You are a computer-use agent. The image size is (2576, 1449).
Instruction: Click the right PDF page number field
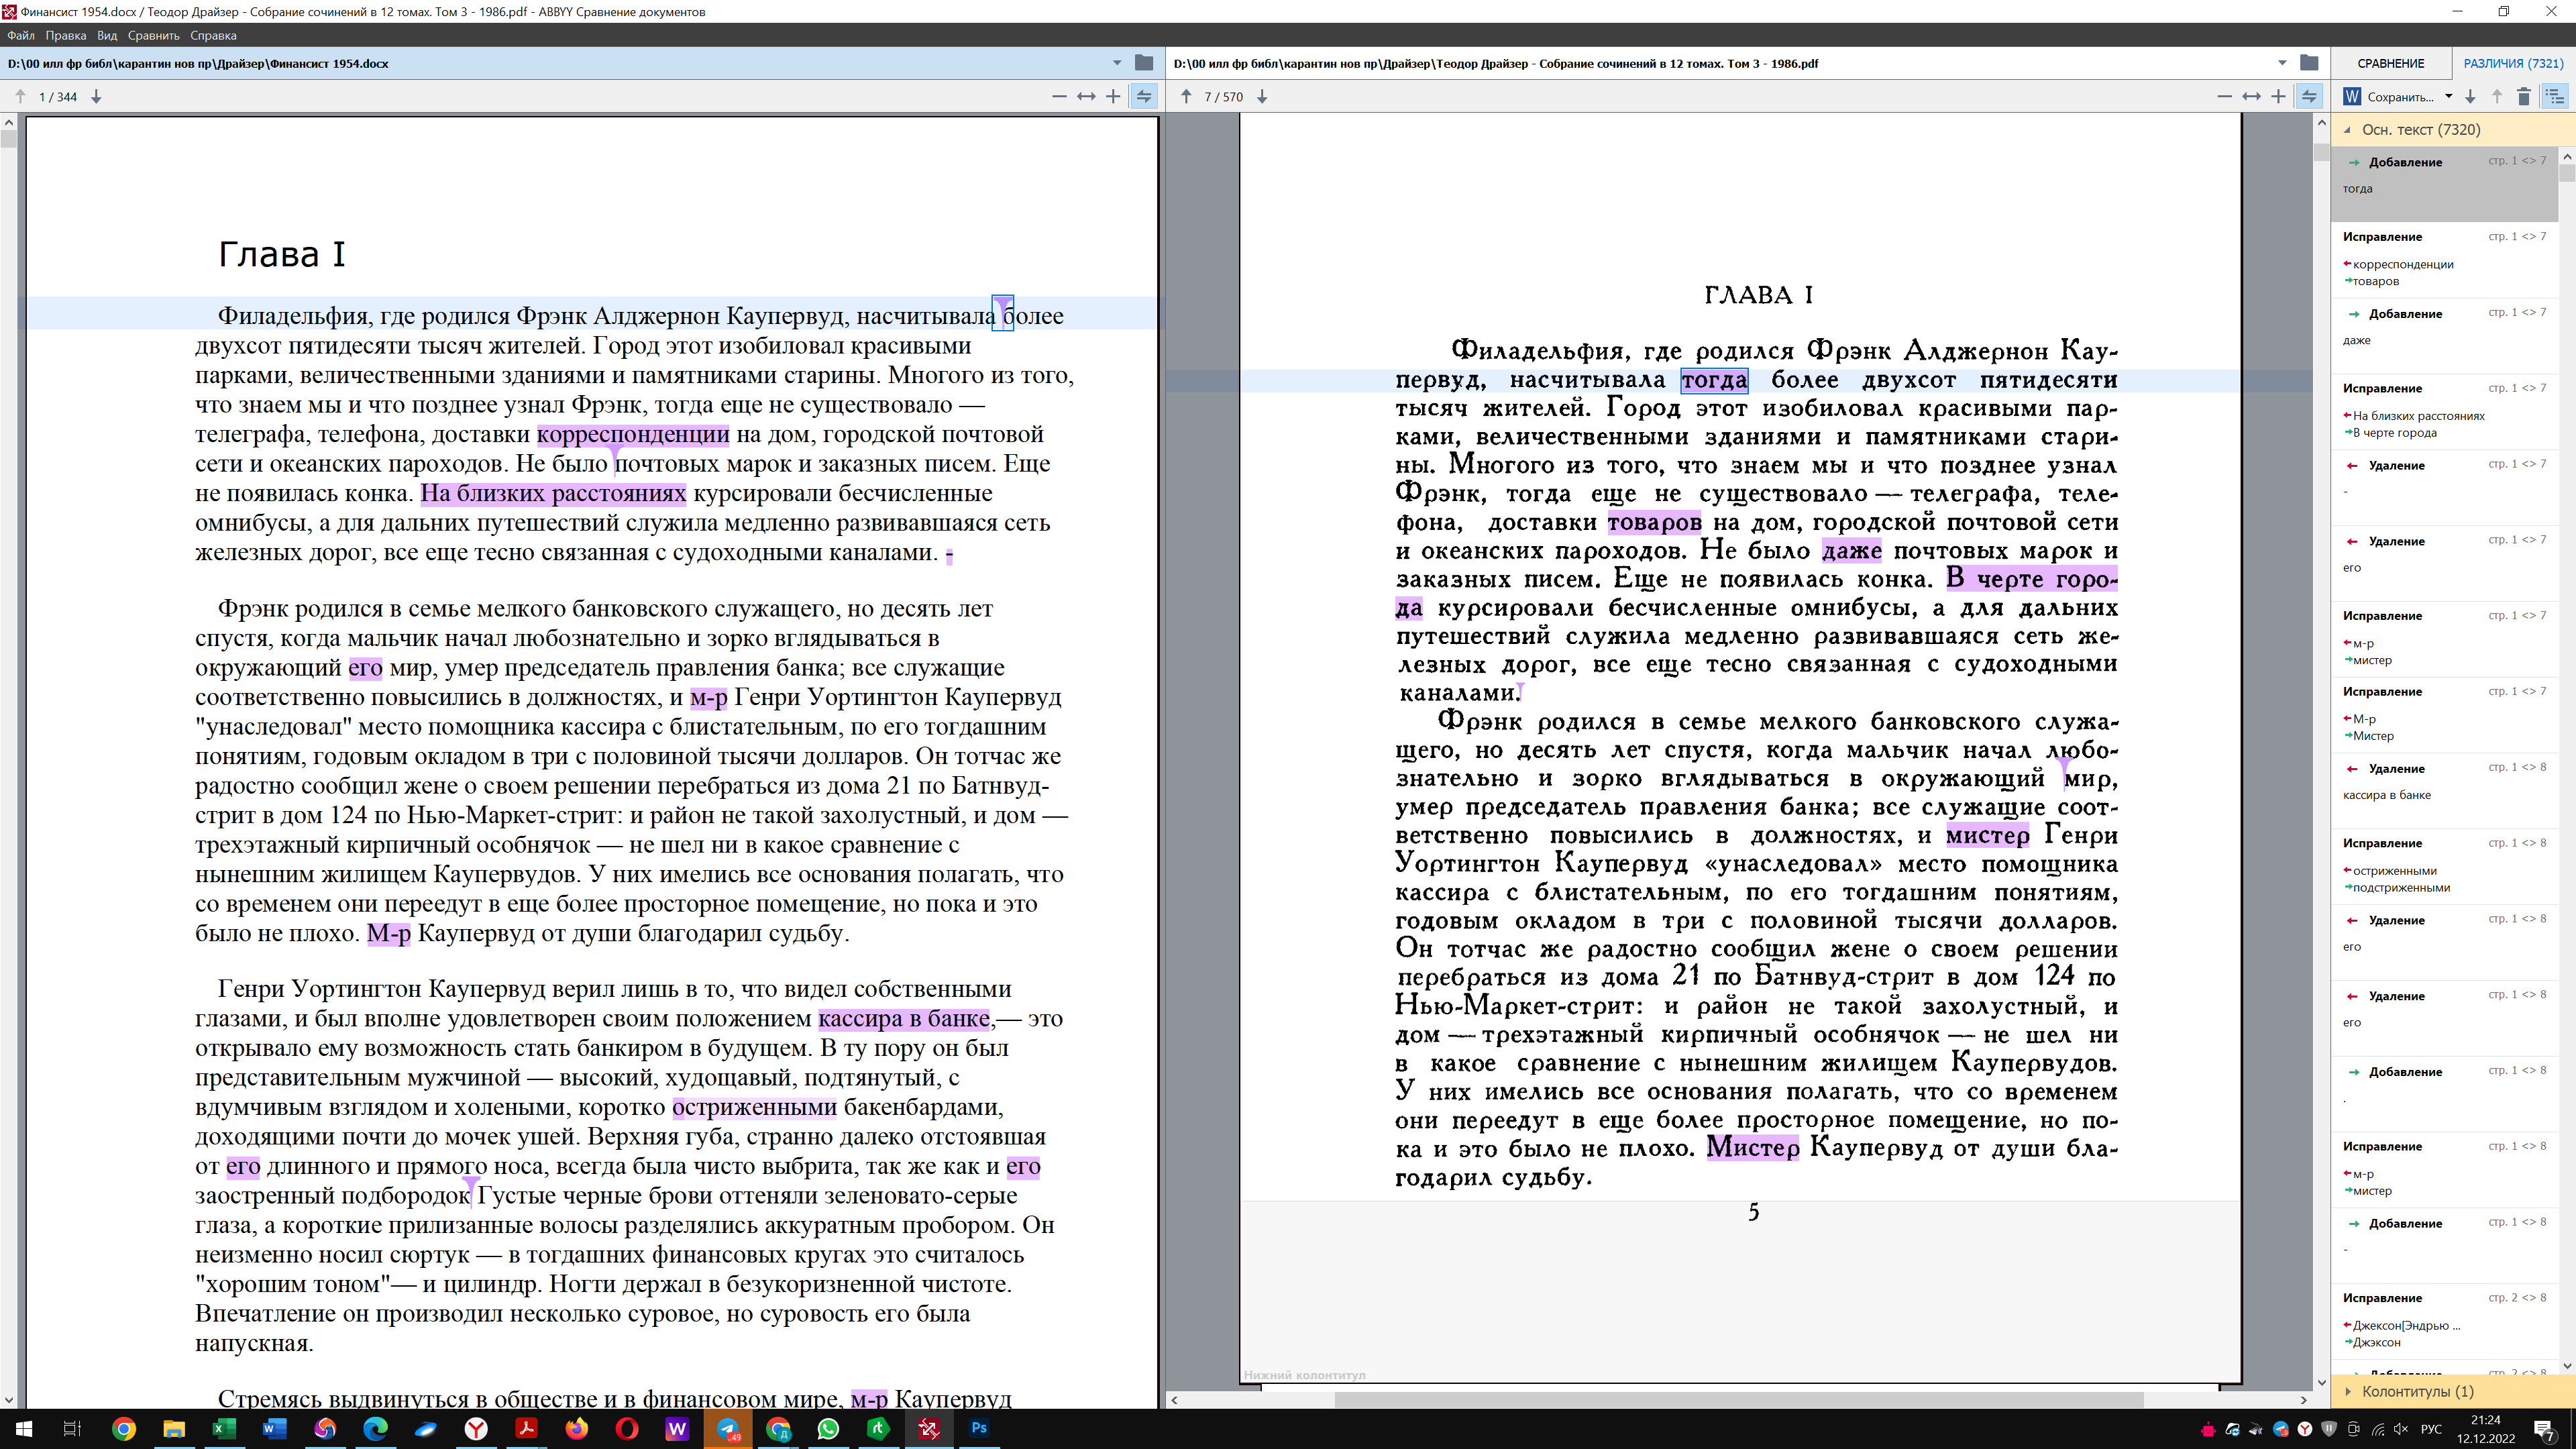pyautogui.click(x=1223, y=97)
